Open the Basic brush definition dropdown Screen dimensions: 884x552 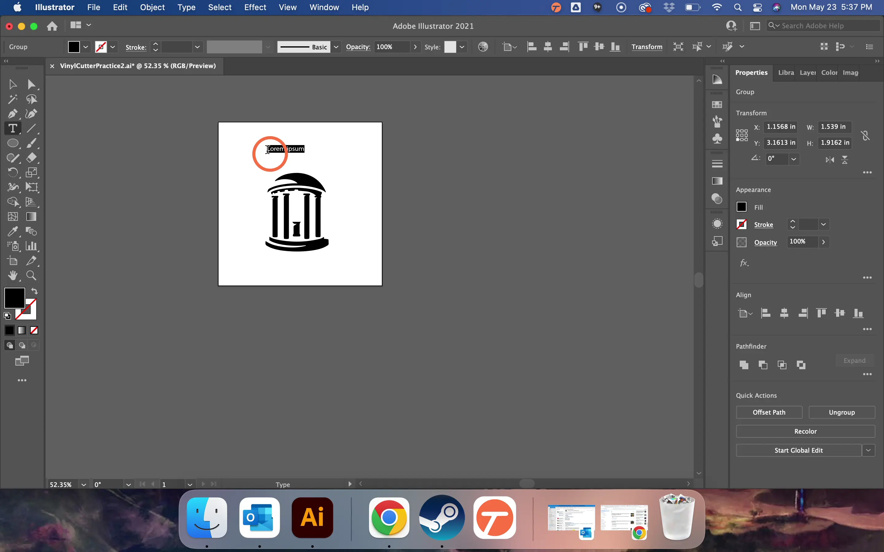[x=336, y=47]
